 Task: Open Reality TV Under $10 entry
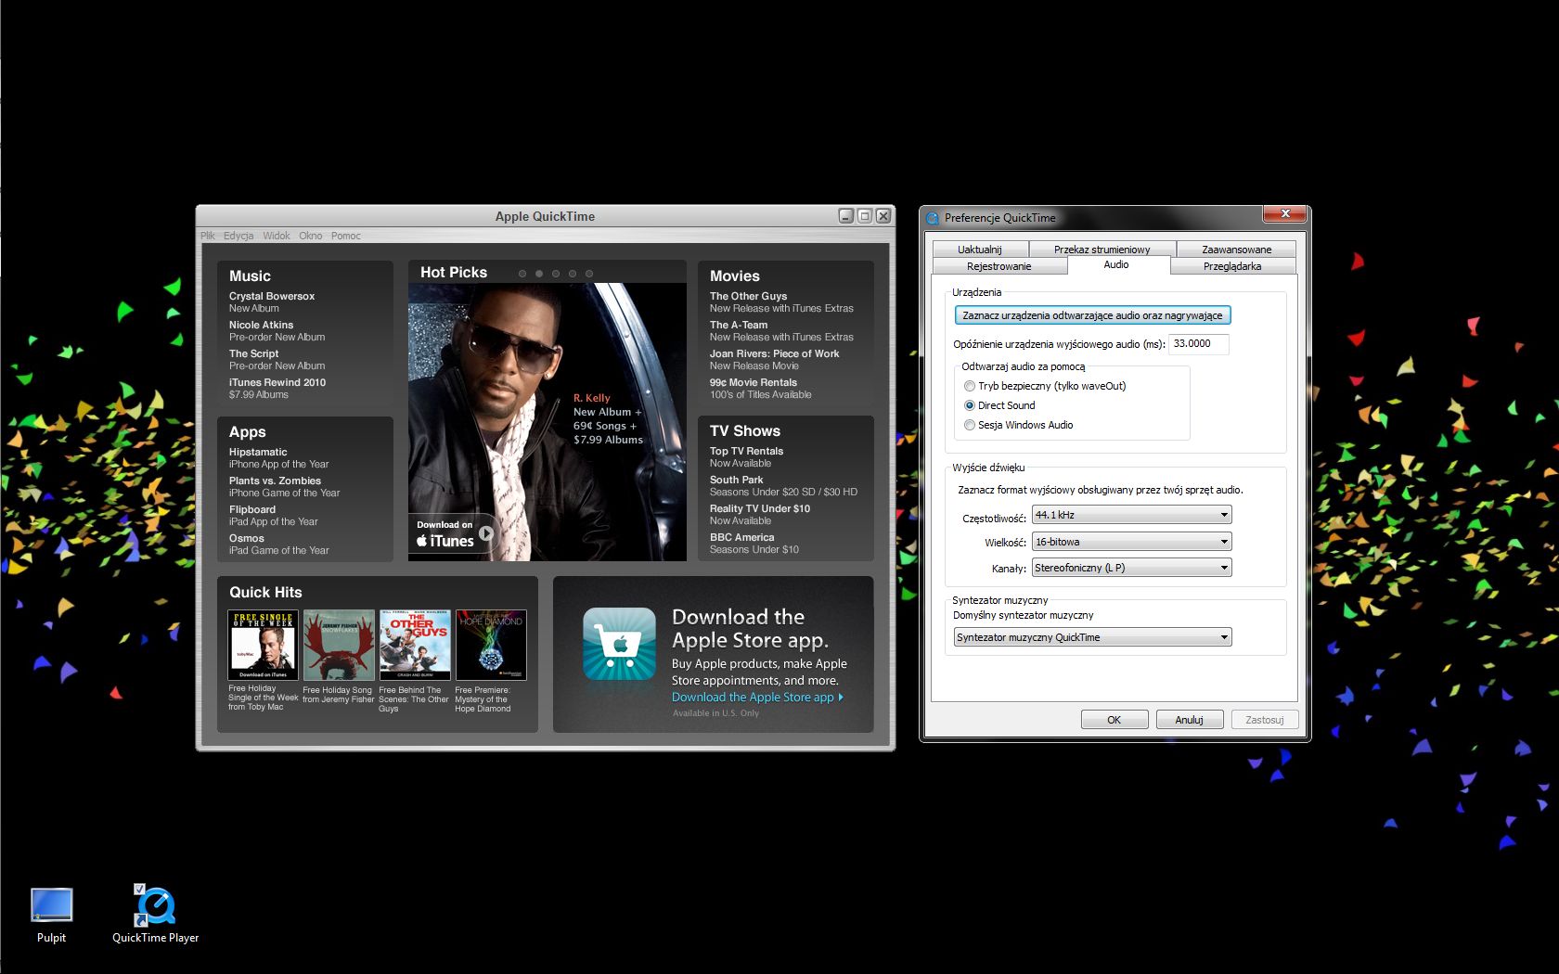[760, 515]
